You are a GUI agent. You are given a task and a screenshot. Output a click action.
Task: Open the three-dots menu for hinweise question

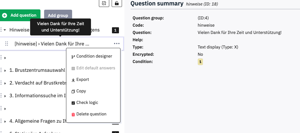(x=117, y=44)
